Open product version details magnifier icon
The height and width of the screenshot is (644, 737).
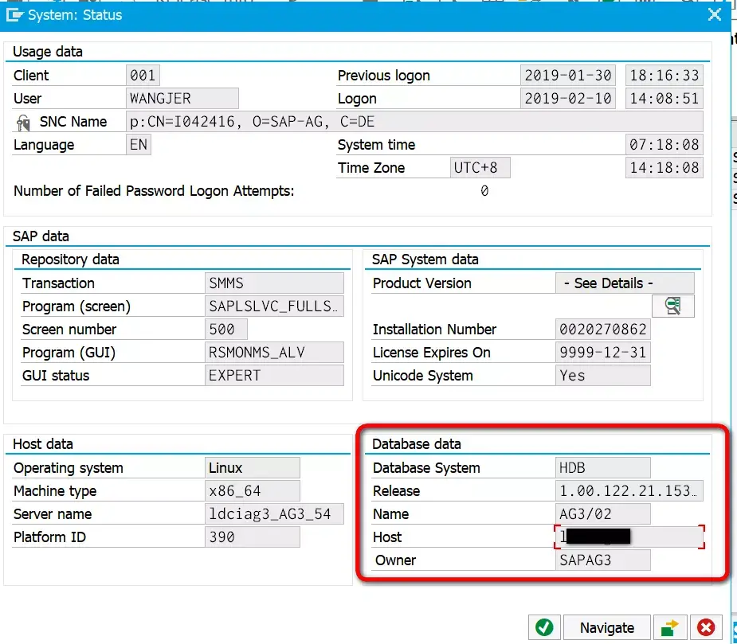click(x=672, y=306)
